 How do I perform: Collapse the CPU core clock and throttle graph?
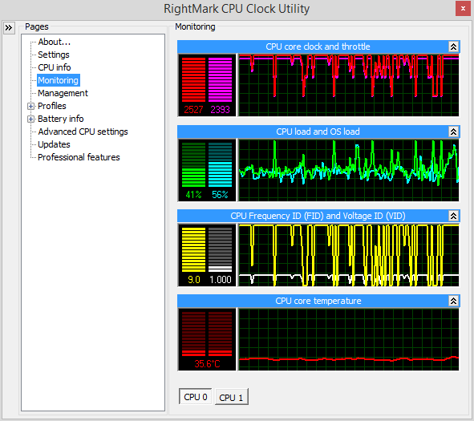[x=453, y=47]
